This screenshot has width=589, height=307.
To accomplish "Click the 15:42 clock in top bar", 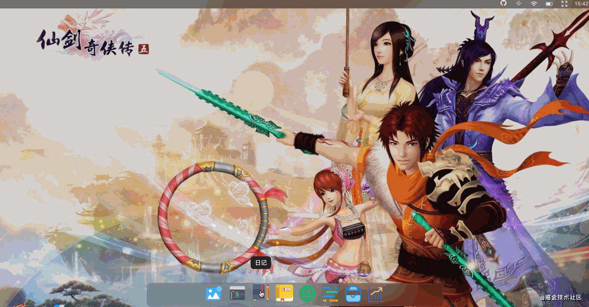I will click(581, 3).
